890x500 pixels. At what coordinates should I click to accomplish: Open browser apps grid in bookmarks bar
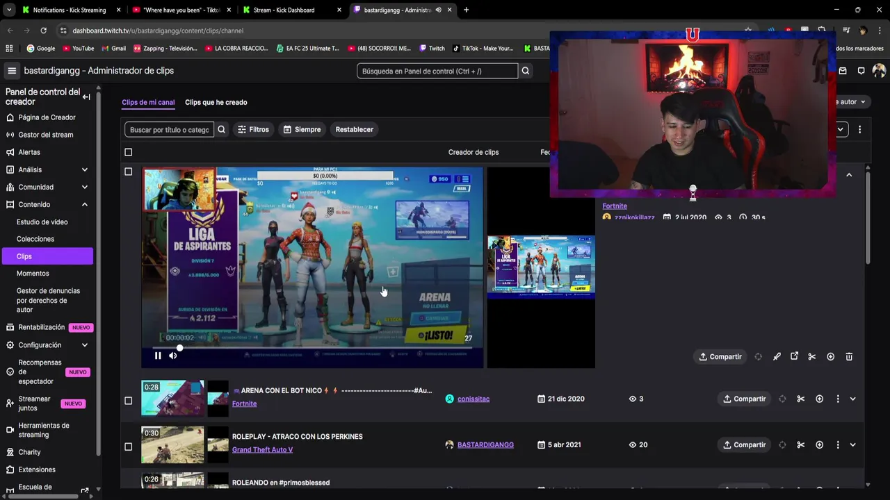coord(9,49)
